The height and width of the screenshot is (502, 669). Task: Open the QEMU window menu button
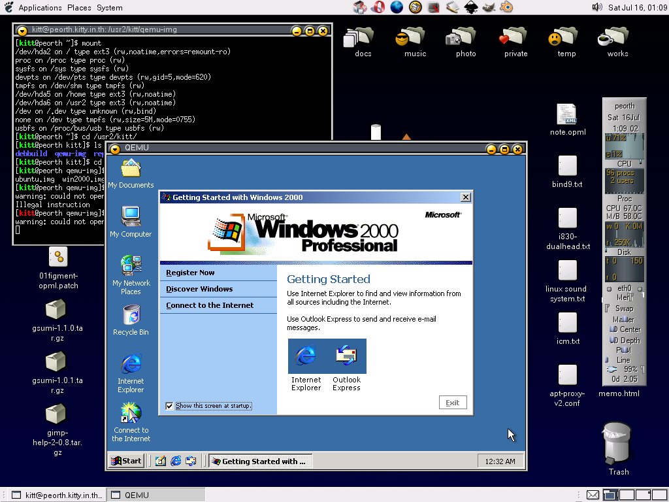115,149
